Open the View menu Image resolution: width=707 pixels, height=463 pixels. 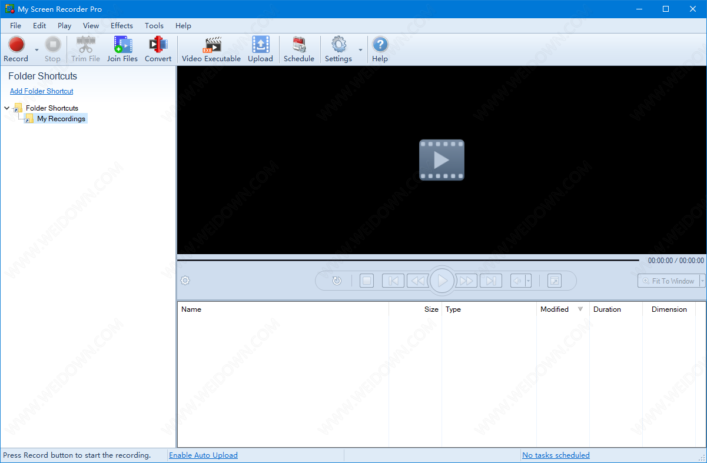(x=91, y=25)
